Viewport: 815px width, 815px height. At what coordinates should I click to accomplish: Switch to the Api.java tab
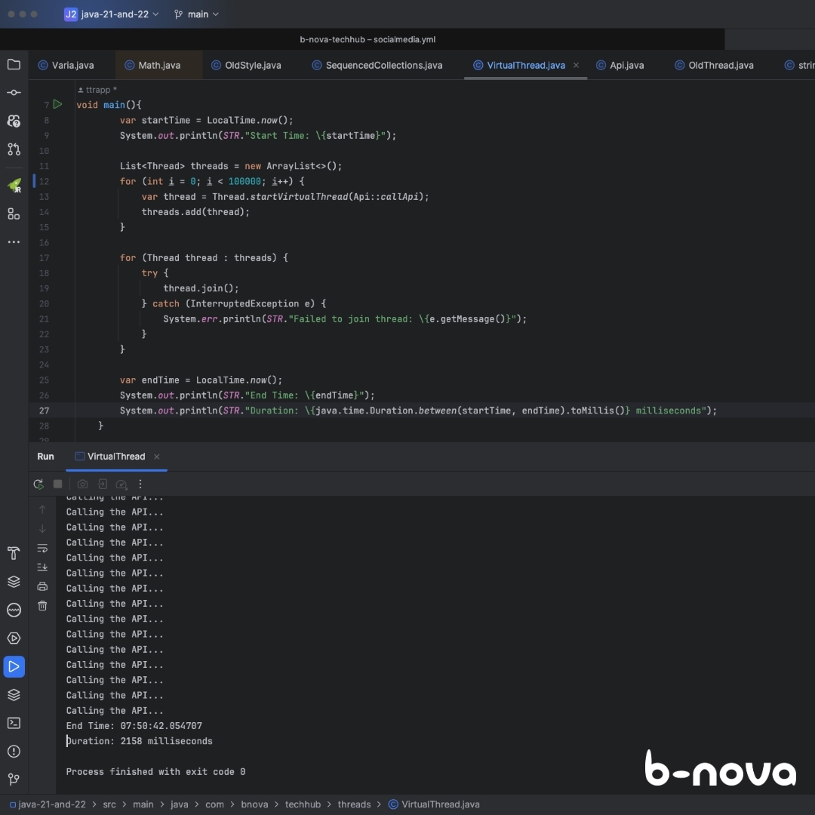point(620,65)
